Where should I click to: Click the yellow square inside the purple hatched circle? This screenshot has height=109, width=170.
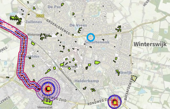[x=49, y=88]
